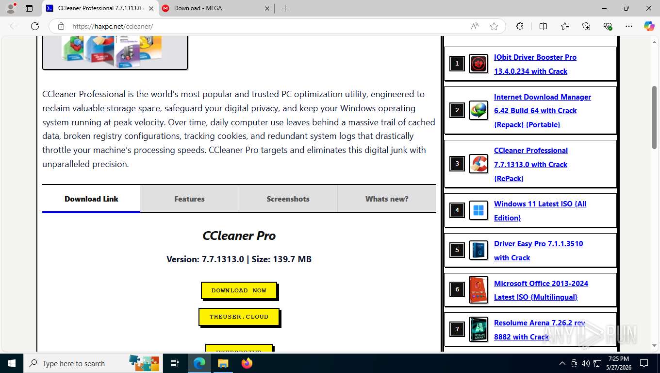Viewport: 660px width, 373px height.
Task: Click the taskbar clock showing 7:25 PM
Action: click(618, 363)
